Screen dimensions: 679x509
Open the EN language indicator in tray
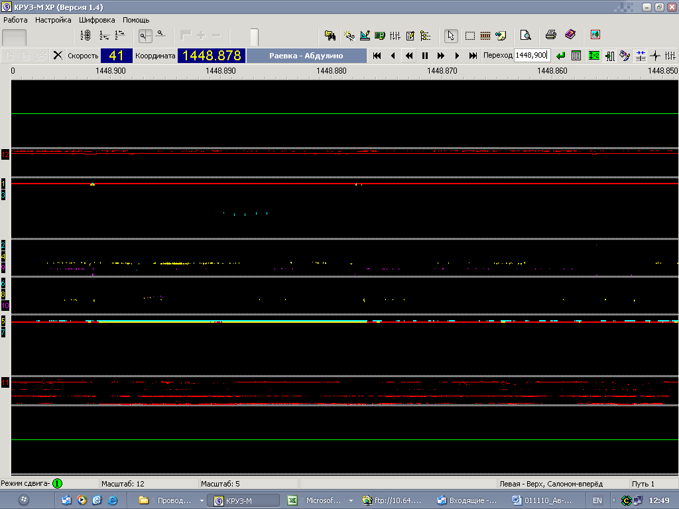(597, 500)
